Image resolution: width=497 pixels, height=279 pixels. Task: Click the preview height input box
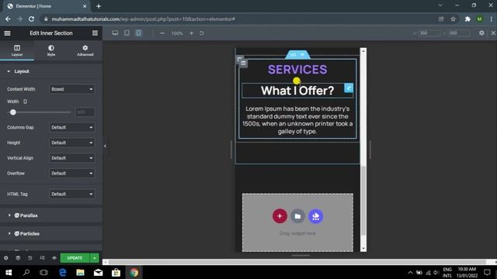click(459, 33)
